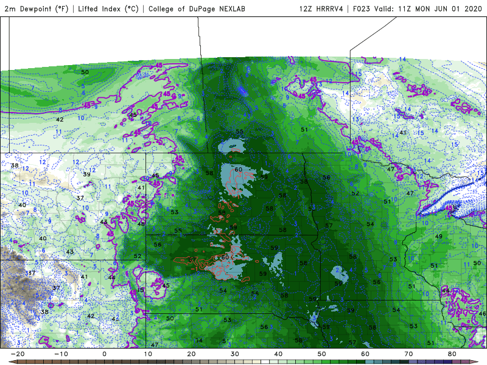Click the '80' tick label on the legend
Screen dimensions: 487x365
point(452,354)
